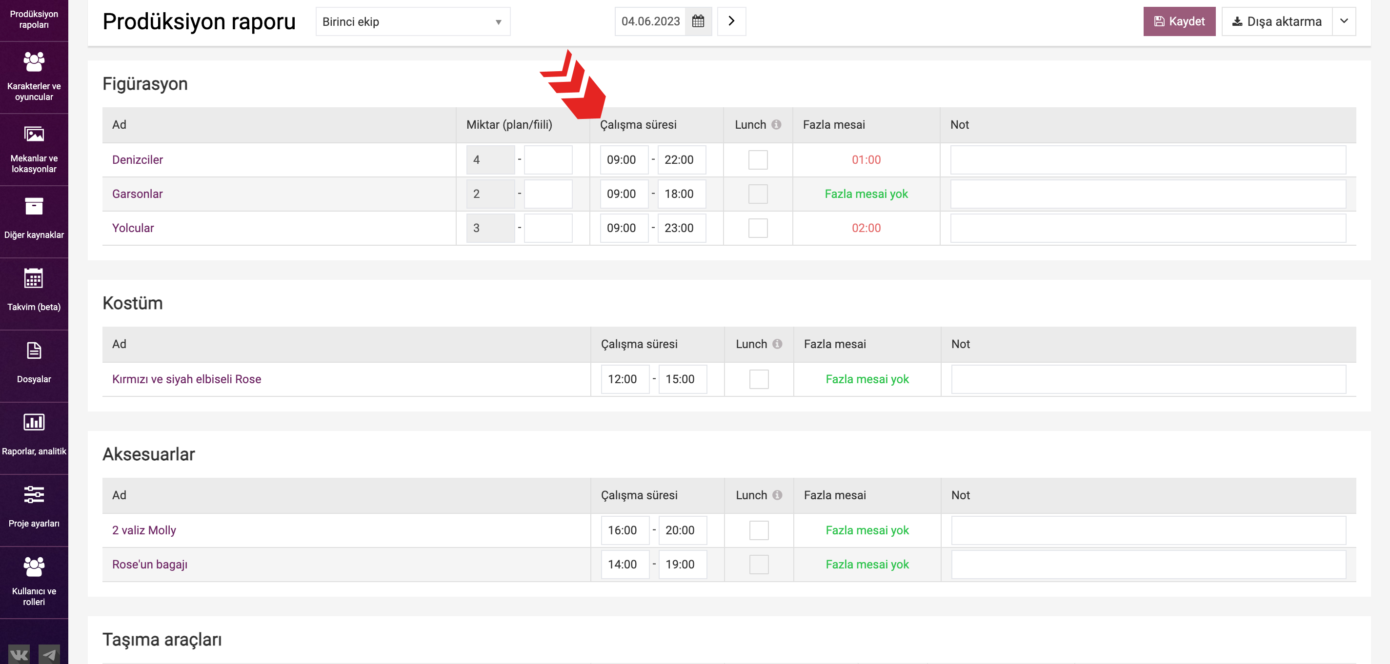Toggle Lunch checkbox for 2 valiz Molly
The image size is (1390, 664).
tap(759, 530)
